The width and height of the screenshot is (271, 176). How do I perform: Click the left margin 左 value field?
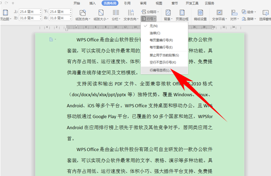pyautogui.click(x=29, y=18)
